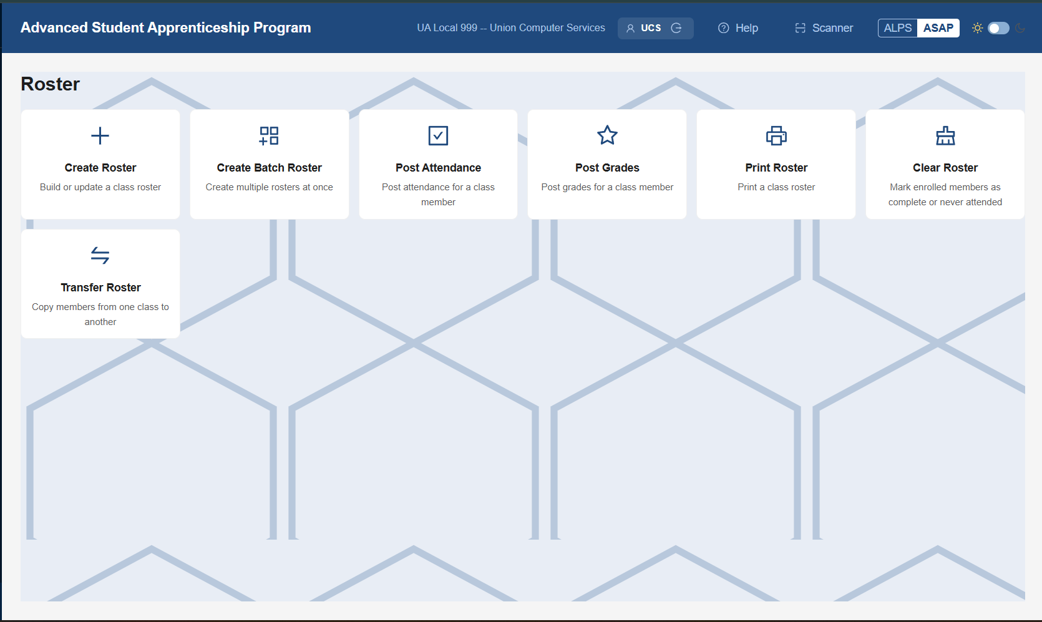Click the star icon on Post Grades card
This screenshot has height=622, width=1042.
click(x=607, y=135)
